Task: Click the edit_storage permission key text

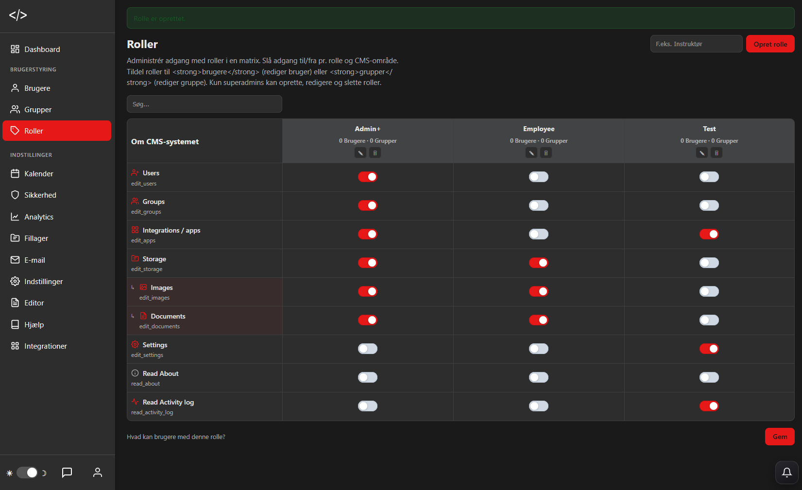Action: click(147, 269)
